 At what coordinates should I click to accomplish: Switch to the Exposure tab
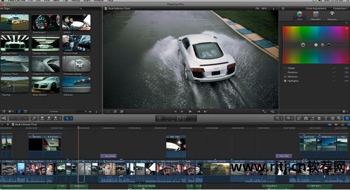(332, 16)
